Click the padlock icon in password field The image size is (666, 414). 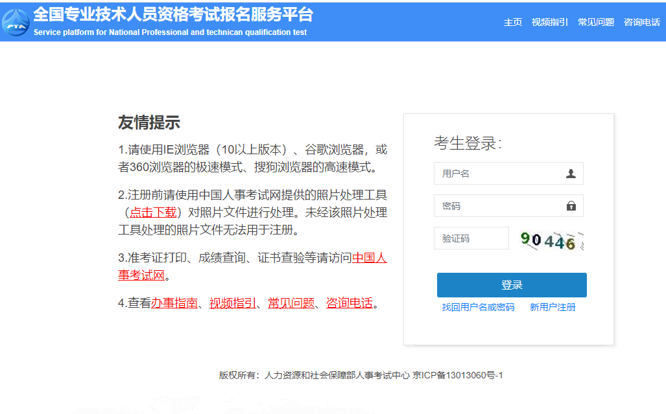(571, 206)
